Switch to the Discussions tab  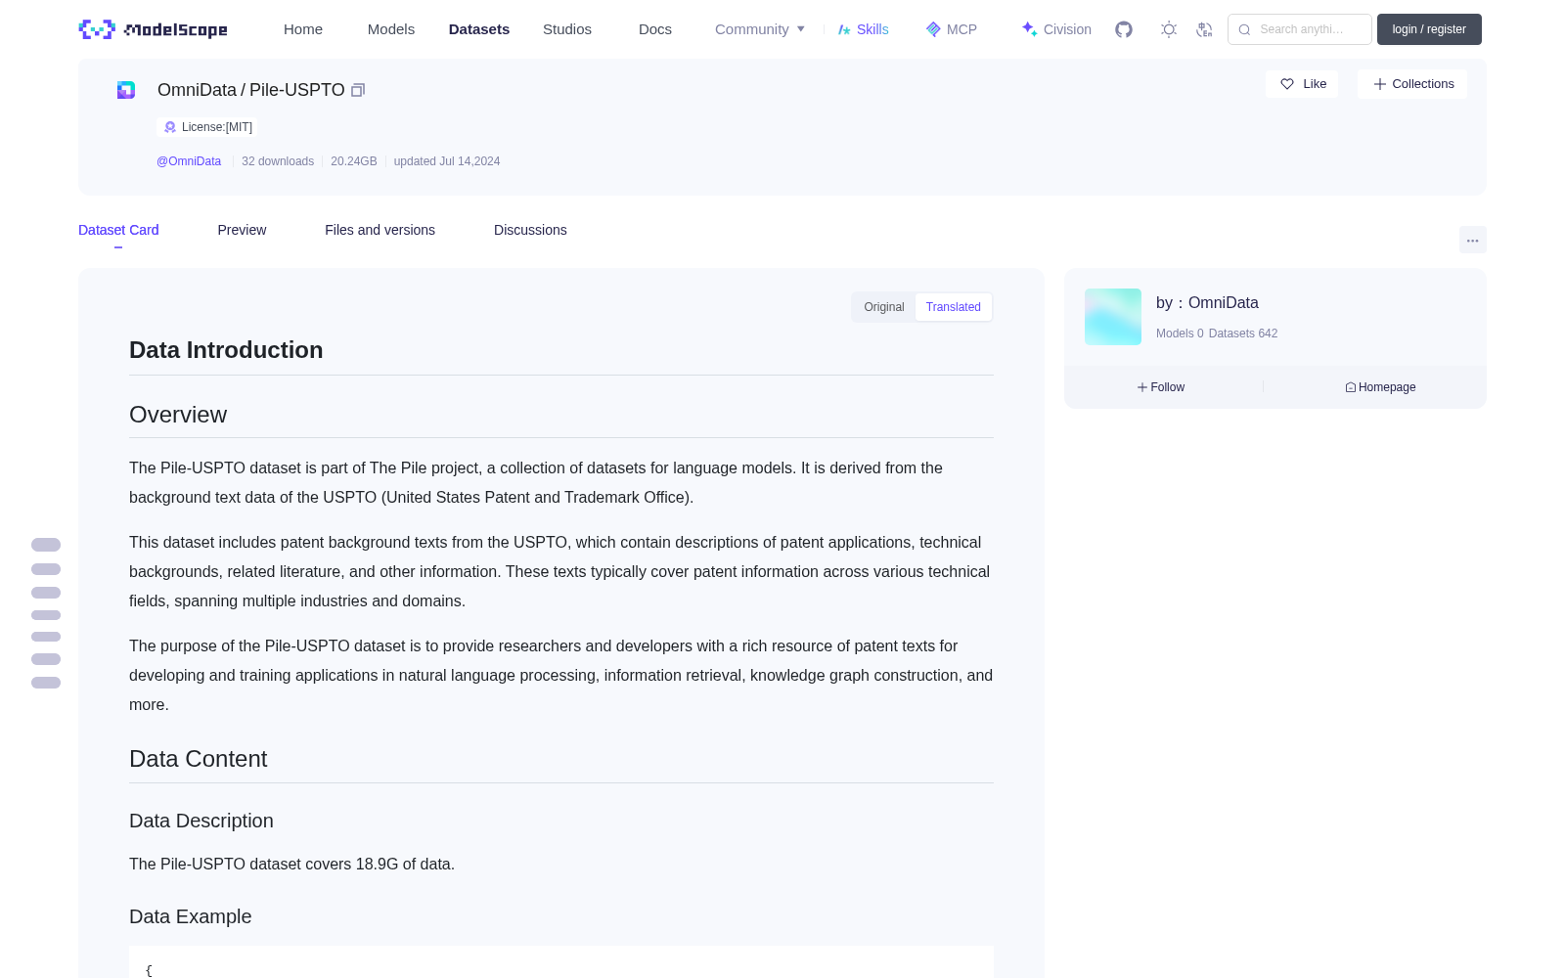click(530, 230)
